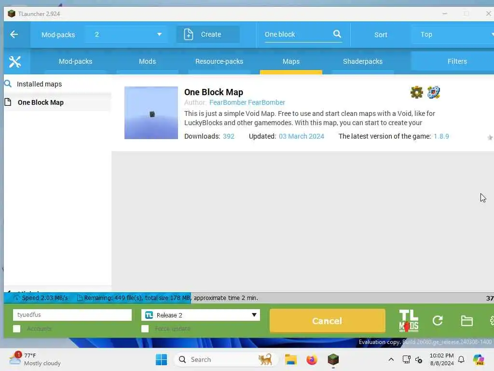Screen dimensions: 494x371
Task: Show hidden system tray icons
Action: 391,359
